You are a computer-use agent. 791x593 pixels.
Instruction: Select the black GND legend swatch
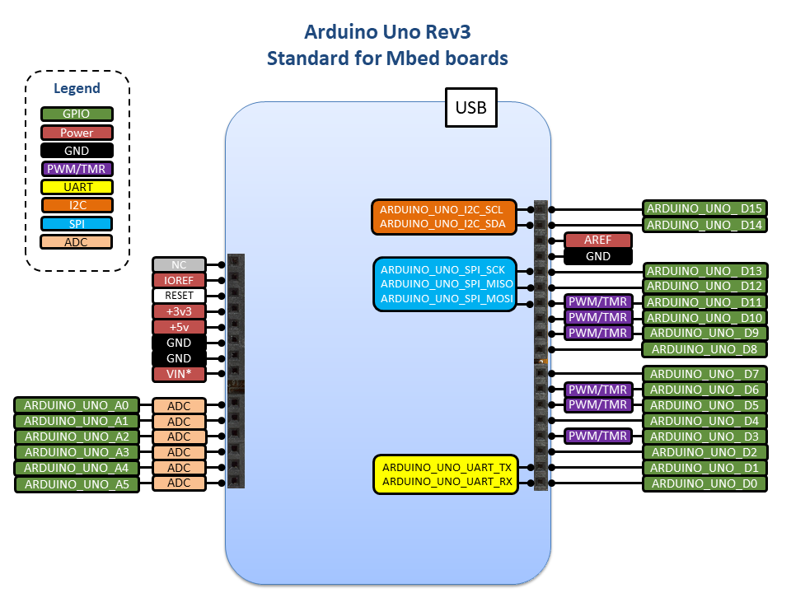(x=77, y=151)
